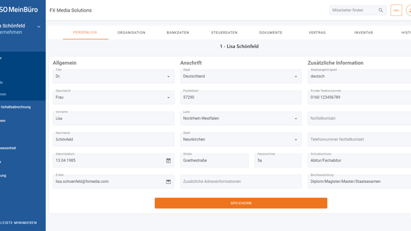Screen dimensions: 411x231
Task: Click Leiste minimieren in the sidebar
Action: click(x=19, y=223)
